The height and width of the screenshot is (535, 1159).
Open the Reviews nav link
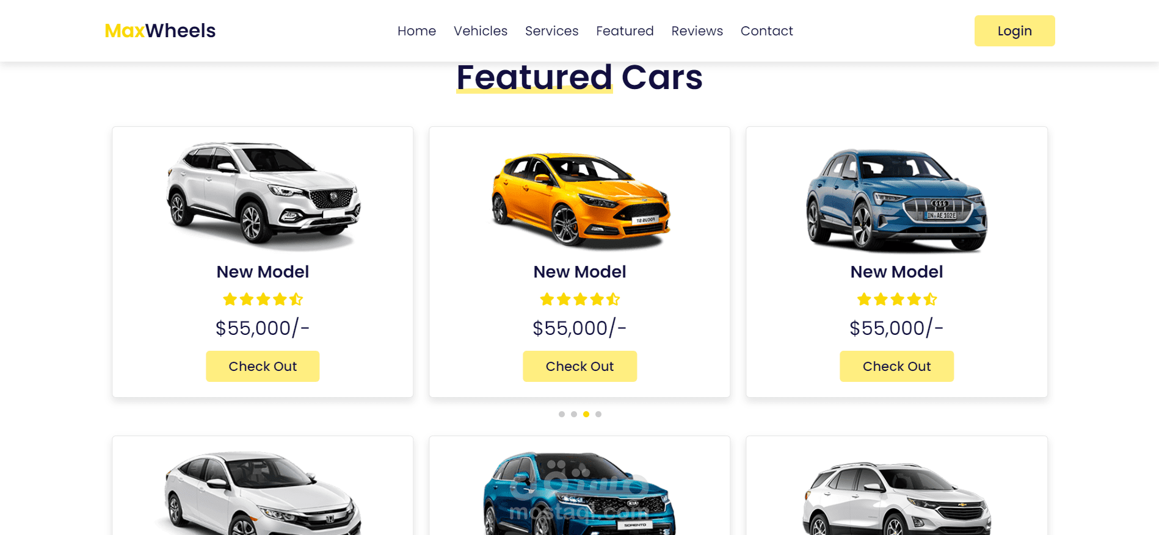click(x=697, y=31)
